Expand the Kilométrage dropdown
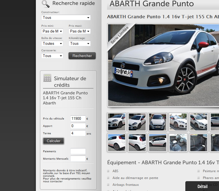 tap(80, 43)
